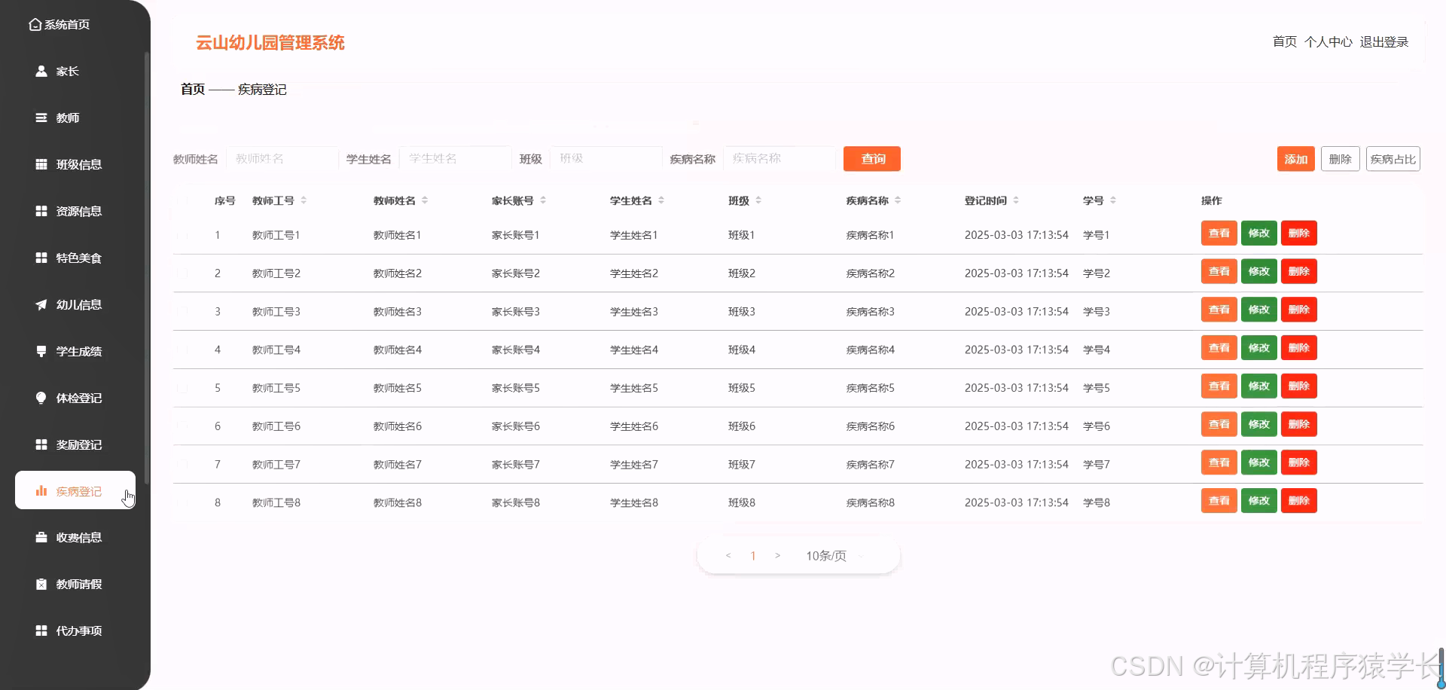Screen dimensions: 1446x690
Task: Tick the checkbox for row 6
Action: [x=182, y=426]
